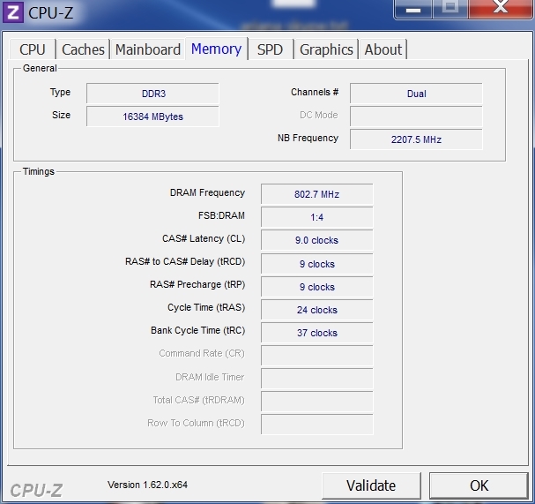Click the Bank Cycle Time value 37 clocks

[317, 333]
